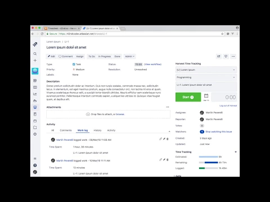Open project settings gear in the sidebar
This screenshot has height=202, width=270.
click(35, 134)
